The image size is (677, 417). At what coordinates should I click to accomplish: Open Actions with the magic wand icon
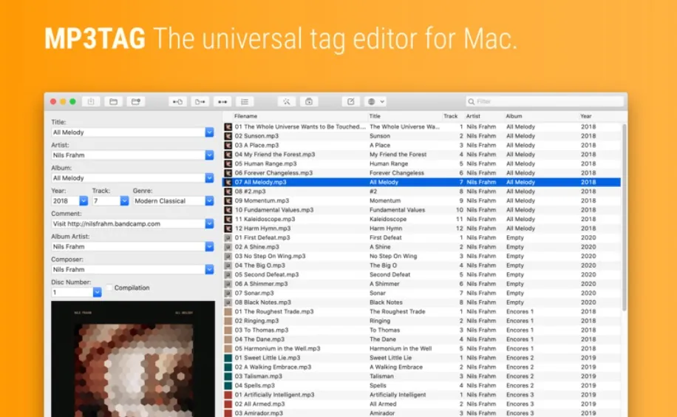click(286, 101)
